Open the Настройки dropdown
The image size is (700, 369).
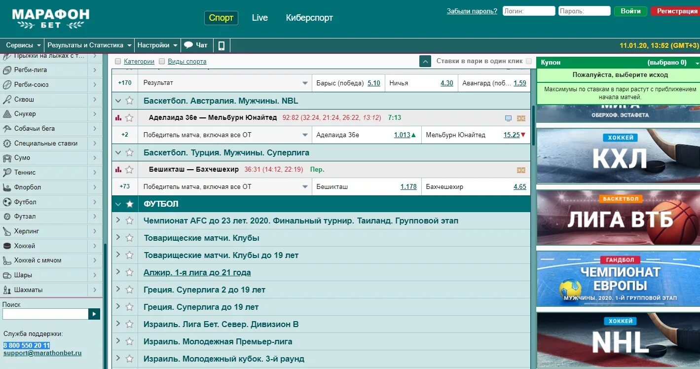point(157,45)
